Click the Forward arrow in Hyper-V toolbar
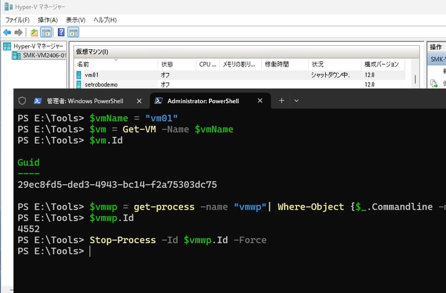 point(19,32)
